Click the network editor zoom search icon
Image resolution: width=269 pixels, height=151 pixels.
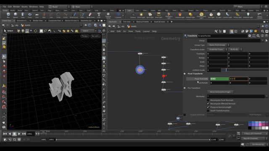point(262,31)
